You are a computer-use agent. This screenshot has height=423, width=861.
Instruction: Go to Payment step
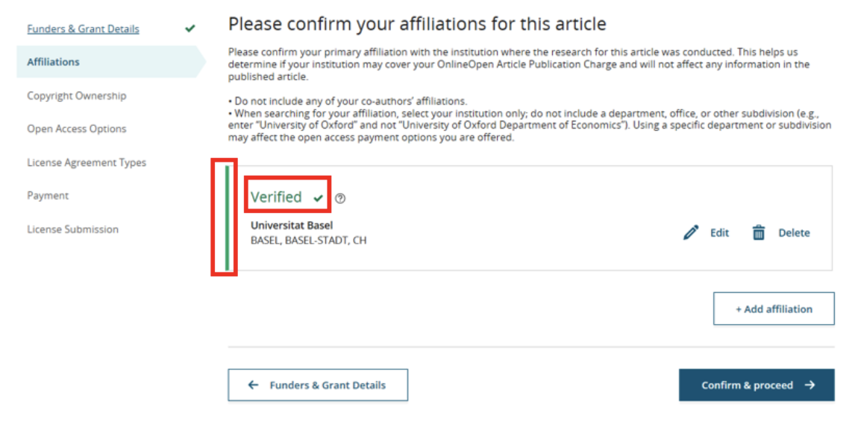(48, 195)
